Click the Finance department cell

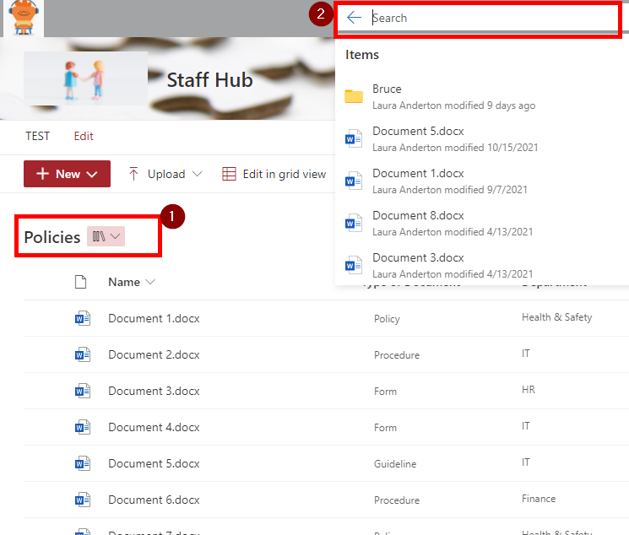coord(539,499)
